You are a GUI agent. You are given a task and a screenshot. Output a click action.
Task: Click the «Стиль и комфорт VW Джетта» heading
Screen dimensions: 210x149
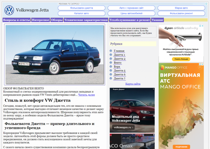[37, 100]
